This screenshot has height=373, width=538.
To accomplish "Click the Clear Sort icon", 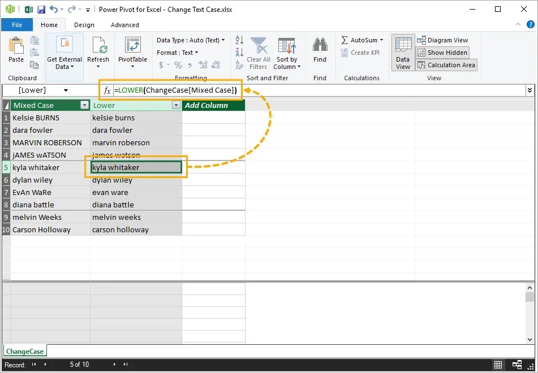I will [239, 64].
